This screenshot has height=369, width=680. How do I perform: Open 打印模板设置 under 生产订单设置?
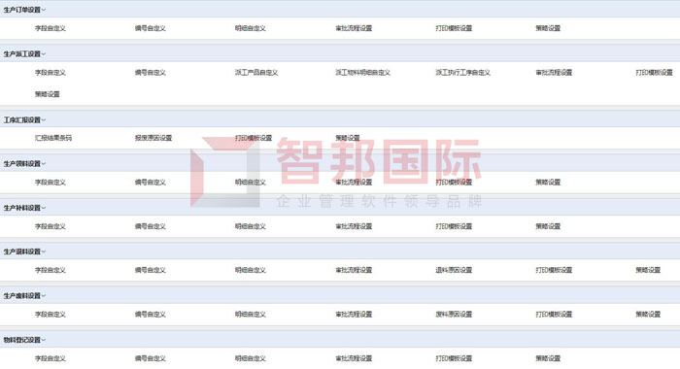(x=454, y=28)
